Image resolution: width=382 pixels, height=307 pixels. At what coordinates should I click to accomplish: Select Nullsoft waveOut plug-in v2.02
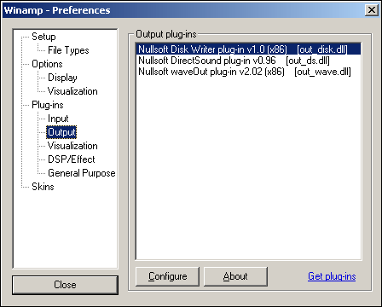[248, 72]
